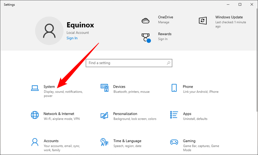
Task: Open the Devices keyboard and speaker icon
Action: click(104, 88)
